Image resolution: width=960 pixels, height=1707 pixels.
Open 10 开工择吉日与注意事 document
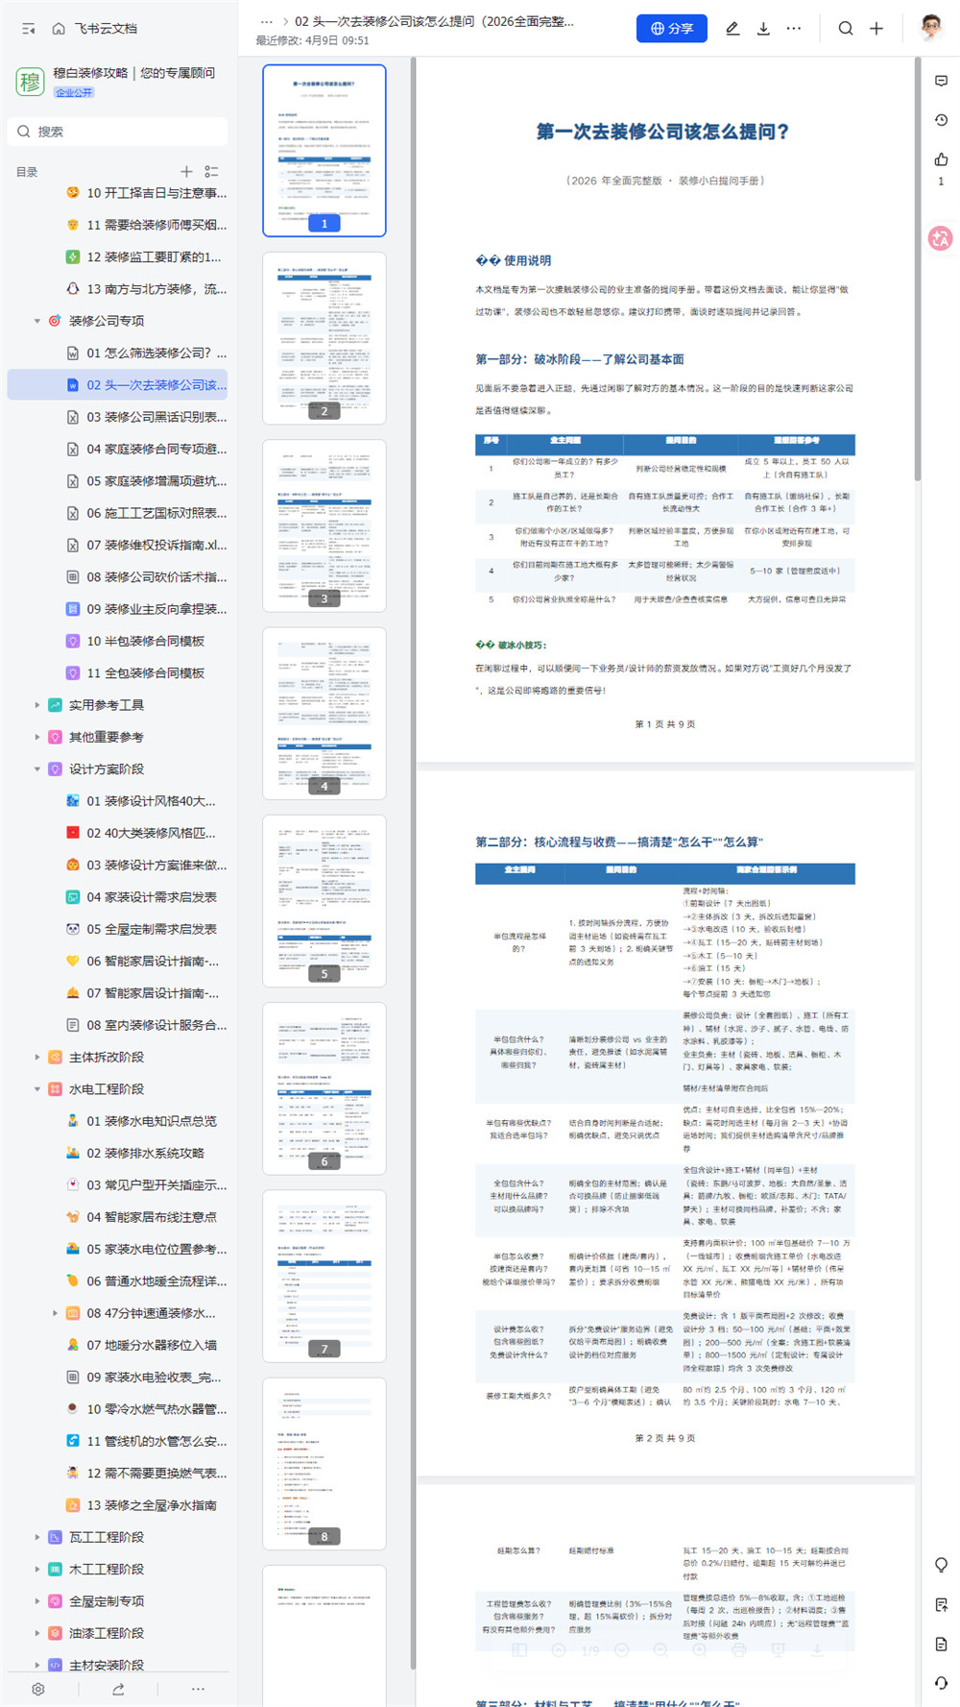coord(117,193)
